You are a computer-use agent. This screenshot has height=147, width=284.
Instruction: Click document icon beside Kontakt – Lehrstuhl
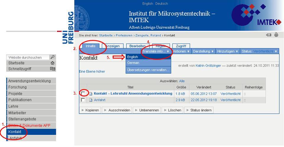[91, 94]
